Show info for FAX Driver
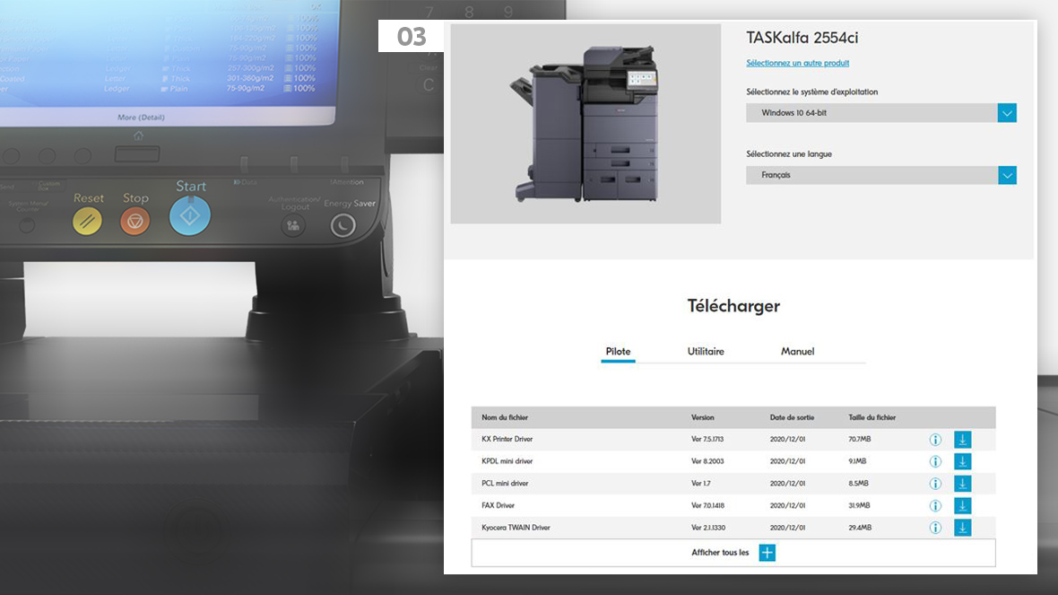This screenshot has height=595, width=1058. click(935, 505)
